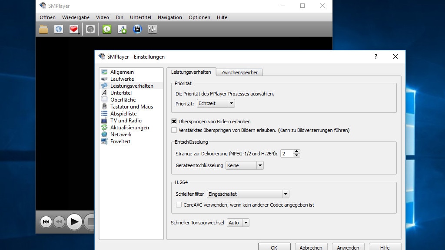The image size is (445, 250).
Task: Click the Abbrechen button
Action: pyautogui.click(x=311, y=247)
